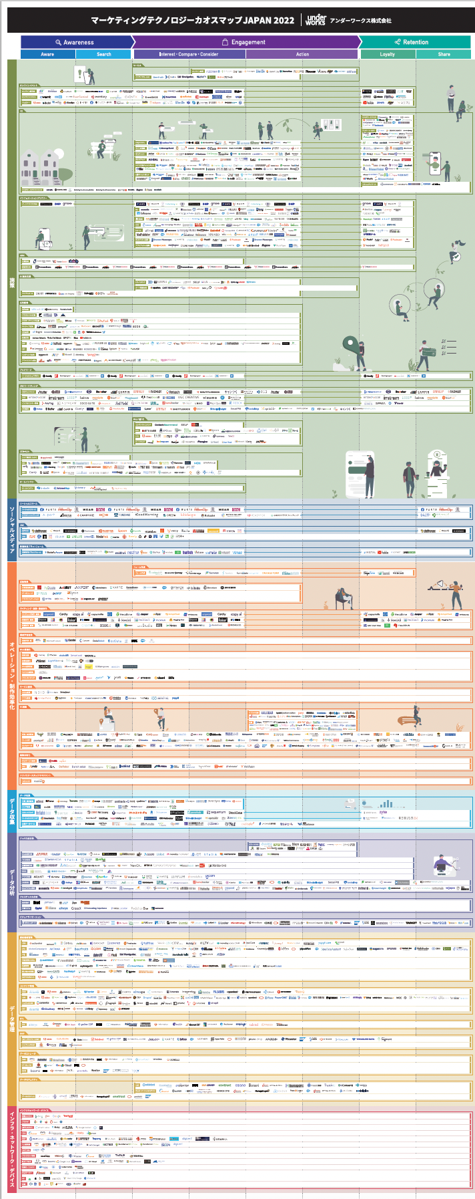This screenshot has width=475, height=1199.
Task: Click the magnifier icon beside Awareness
Action: click(58, 42)
